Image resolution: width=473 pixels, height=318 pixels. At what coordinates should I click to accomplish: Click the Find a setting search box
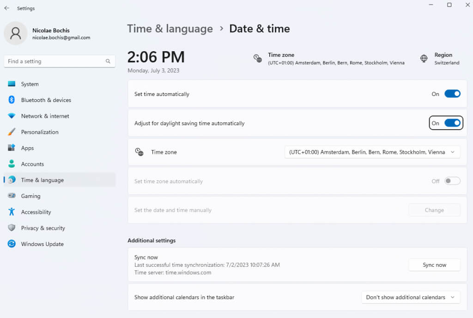(x=55, y=61)
